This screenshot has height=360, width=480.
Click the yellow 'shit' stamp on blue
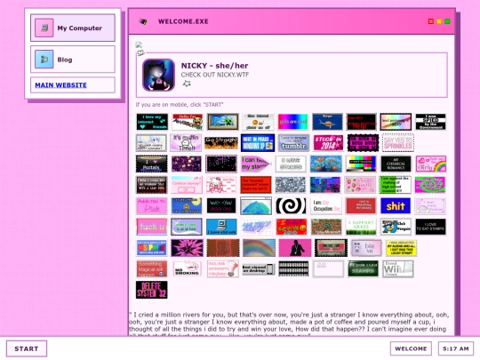[396, 206]
